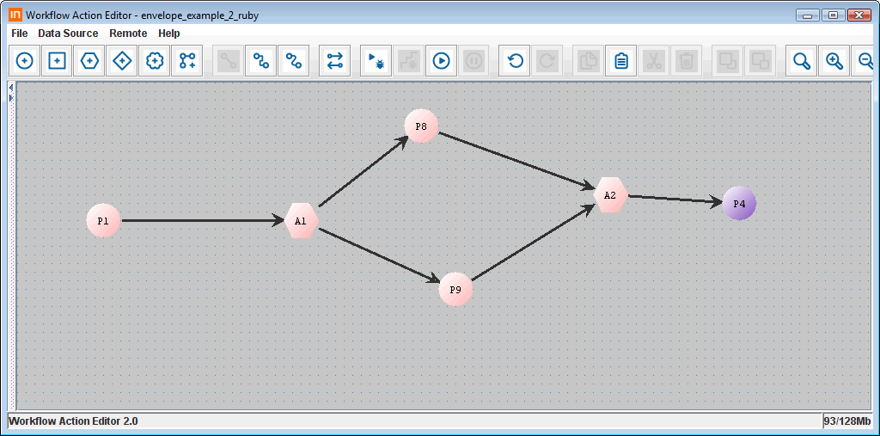Viewport: 880px width, 436px height.
Task: Collapse side panel with right-pointing arrow
Action: tap(10, 98)
